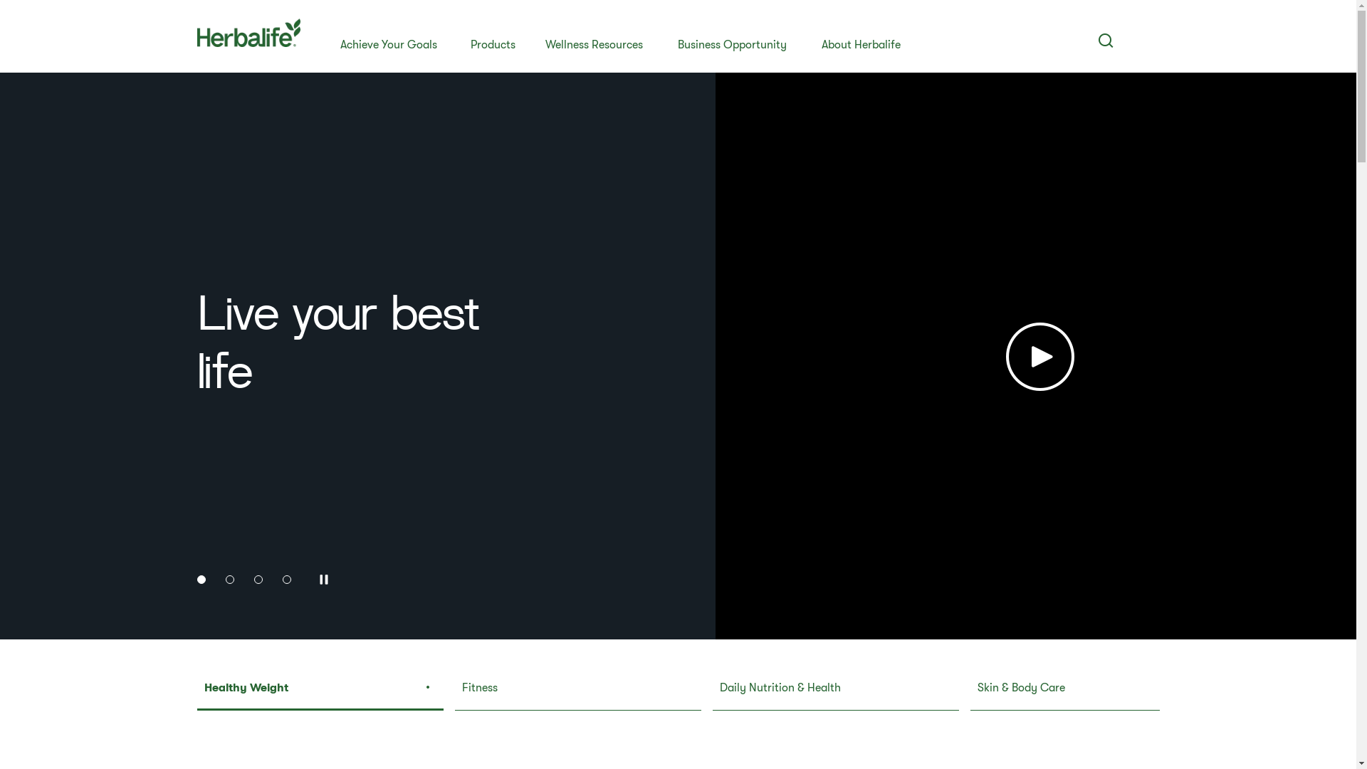
Task: Select the Healthy Weight tab
Action: coord(246,688)
